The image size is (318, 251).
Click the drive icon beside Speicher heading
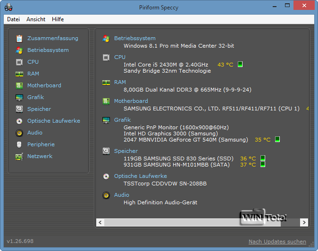pos(106,151)
